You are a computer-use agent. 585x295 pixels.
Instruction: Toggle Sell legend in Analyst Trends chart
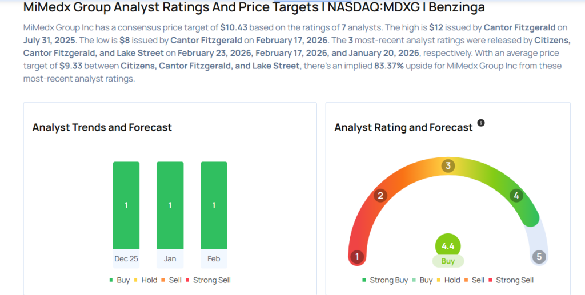point(173,280)
